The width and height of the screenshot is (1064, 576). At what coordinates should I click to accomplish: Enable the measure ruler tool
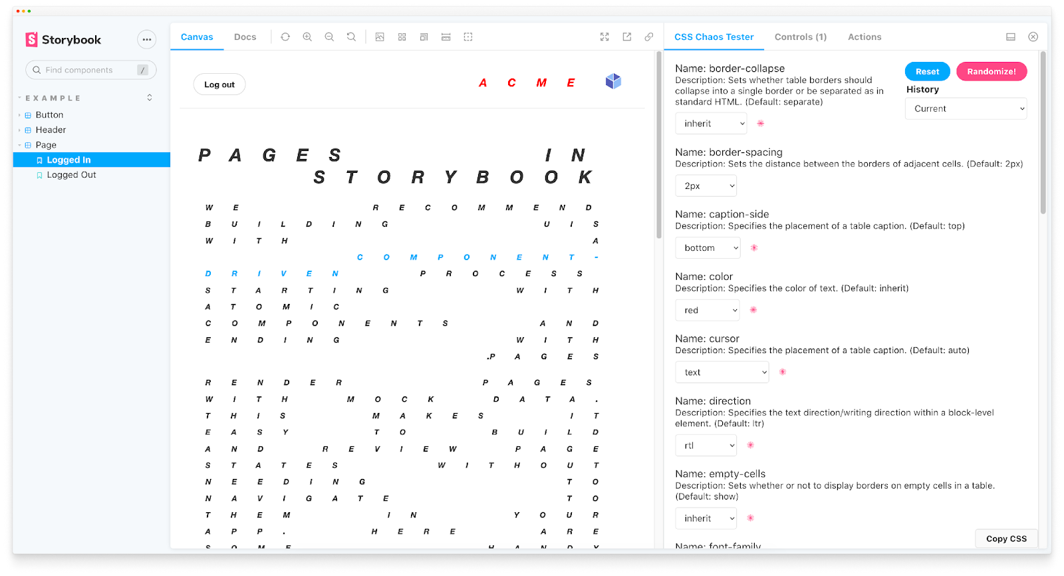pyautogui.click(x=446, y=37)
